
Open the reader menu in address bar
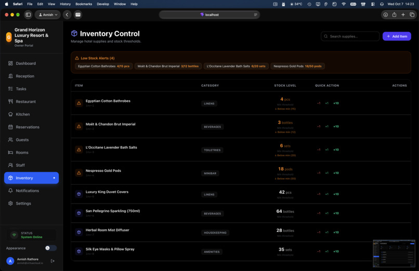pyautogui.click(x=255, y=15)
